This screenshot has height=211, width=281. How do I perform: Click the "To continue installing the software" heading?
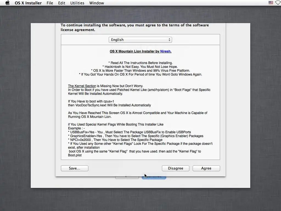click(134, 27)
